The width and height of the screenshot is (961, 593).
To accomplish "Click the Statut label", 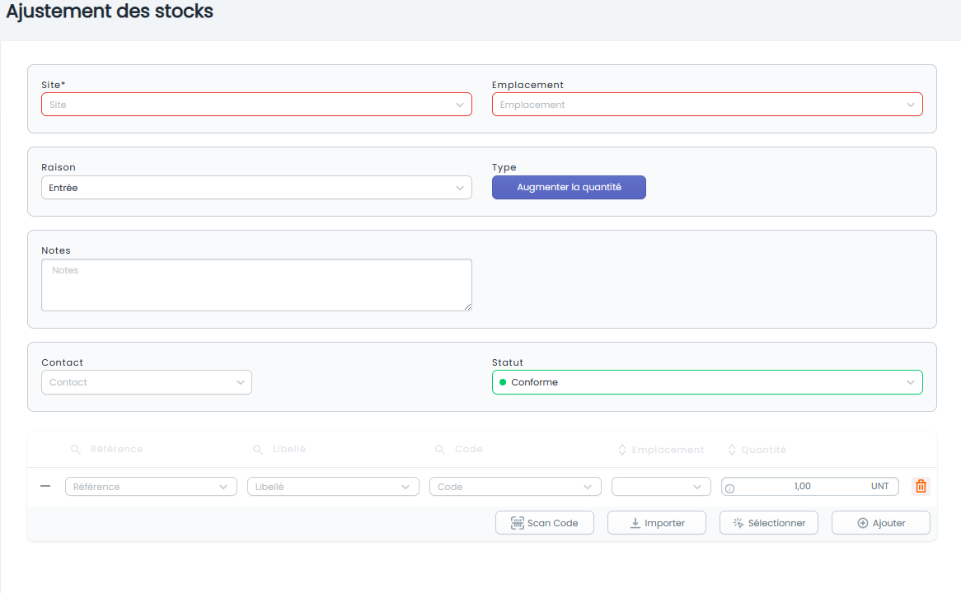I will 508,362.
